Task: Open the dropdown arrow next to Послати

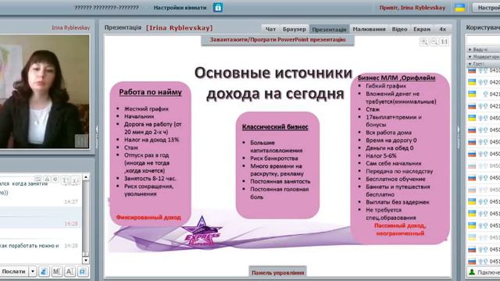Action: point(33,272)
